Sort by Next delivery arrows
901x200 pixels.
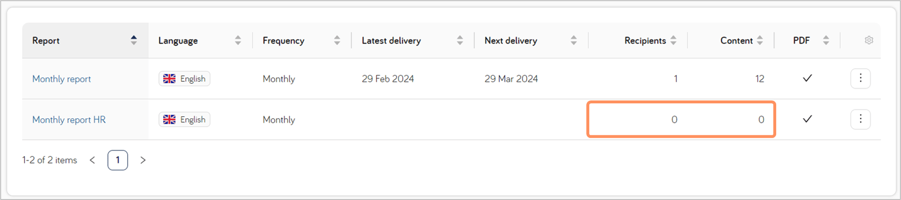pos(574,40)
